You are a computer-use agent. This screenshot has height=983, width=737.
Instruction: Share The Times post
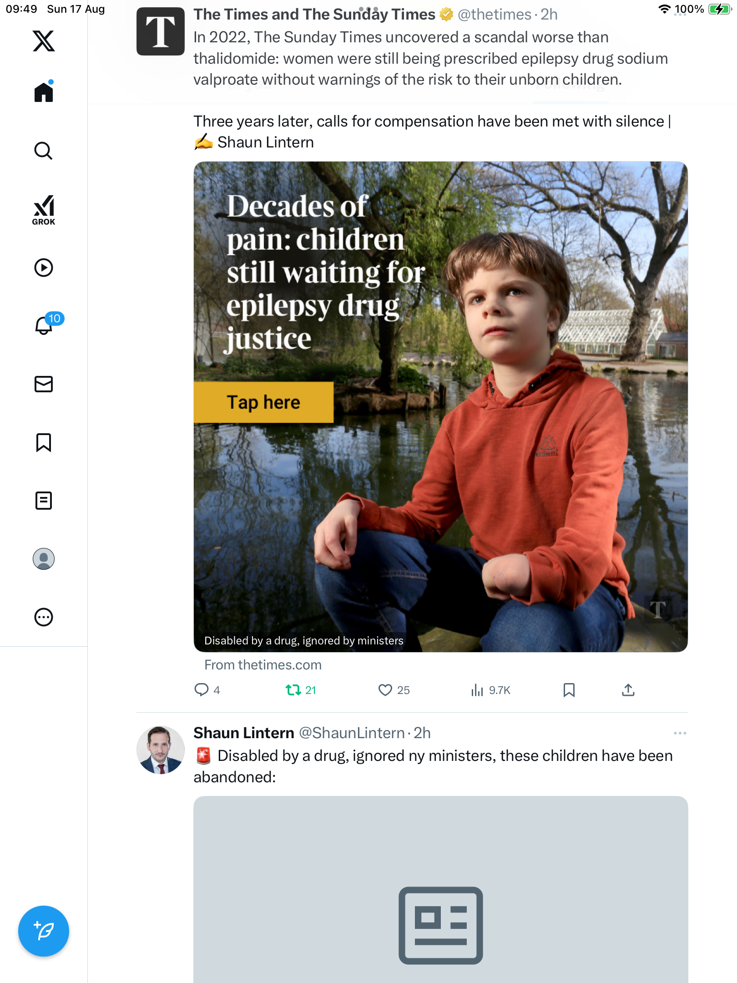(628, 690)
